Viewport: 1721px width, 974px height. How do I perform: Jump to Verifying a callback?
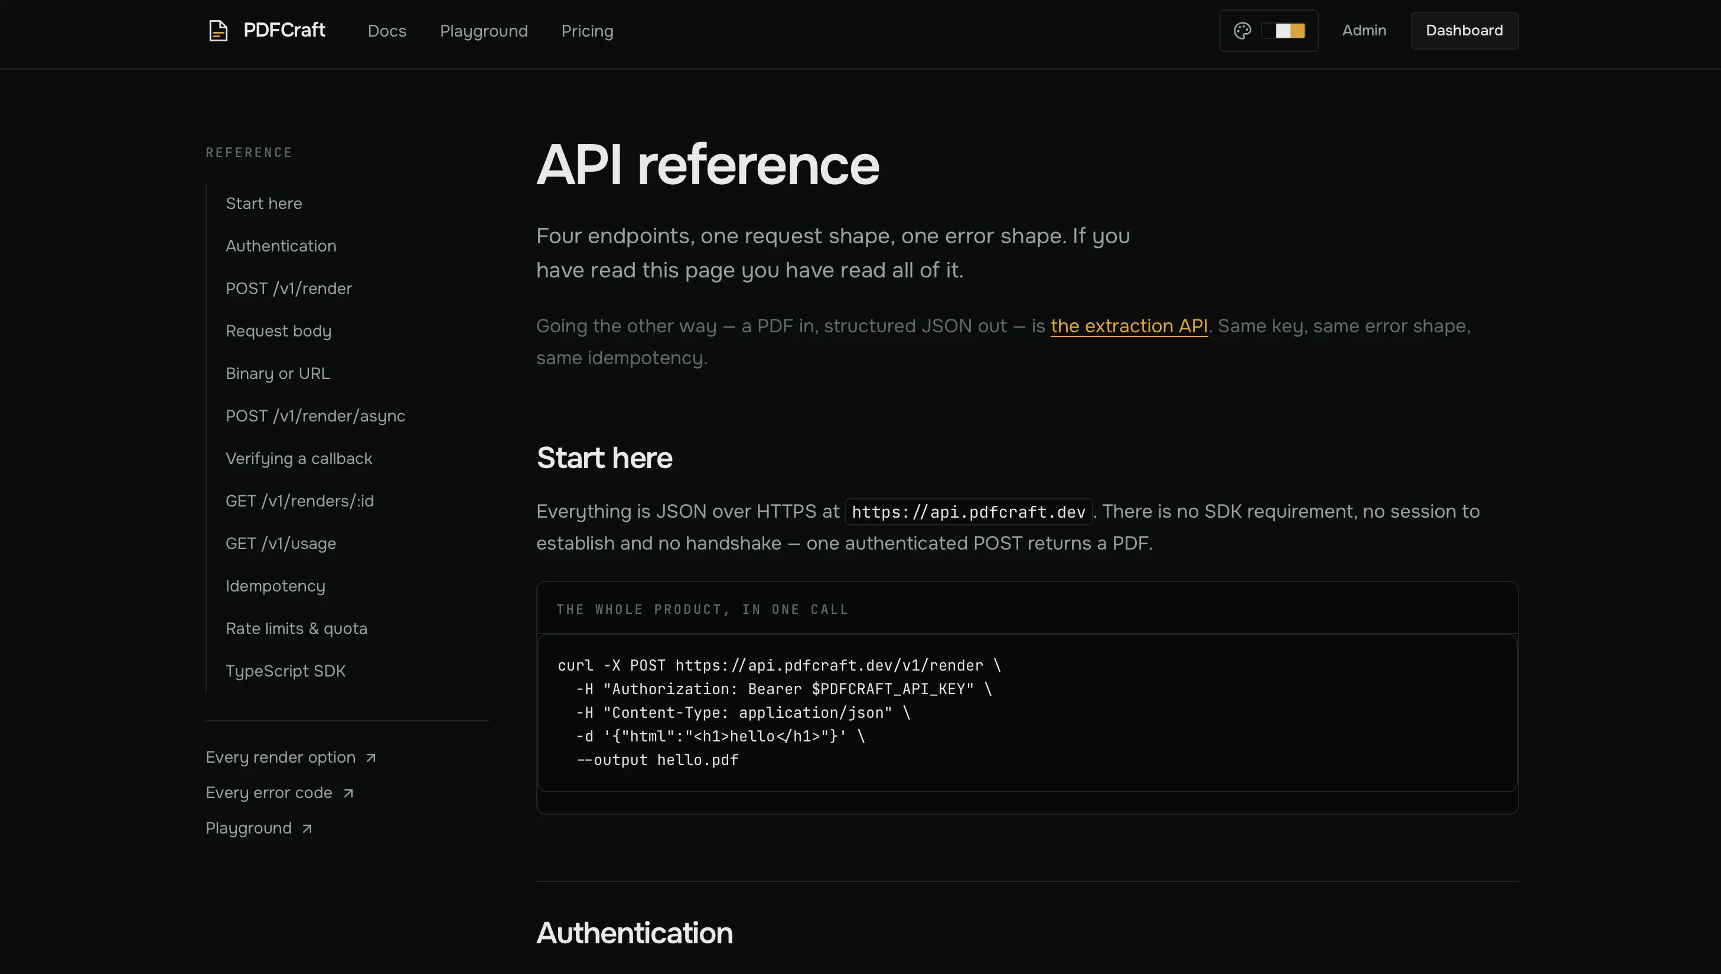point(298,458)
